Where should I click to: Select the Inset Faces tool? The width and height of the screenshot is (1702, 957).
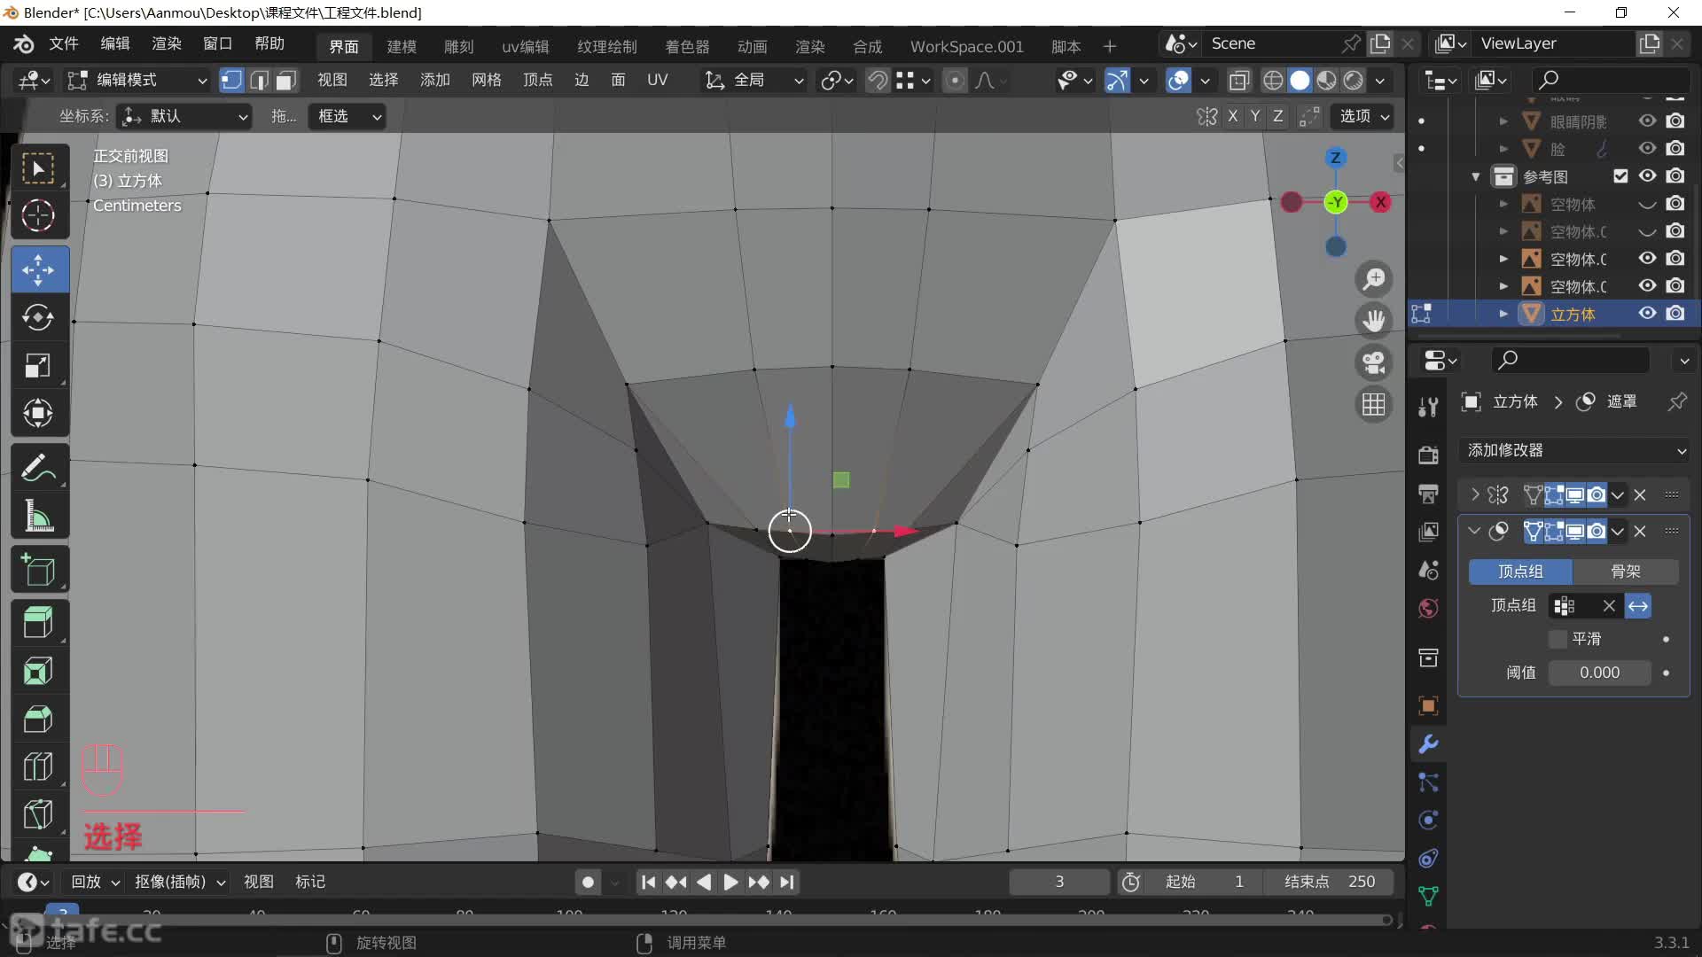click(38, 671)
